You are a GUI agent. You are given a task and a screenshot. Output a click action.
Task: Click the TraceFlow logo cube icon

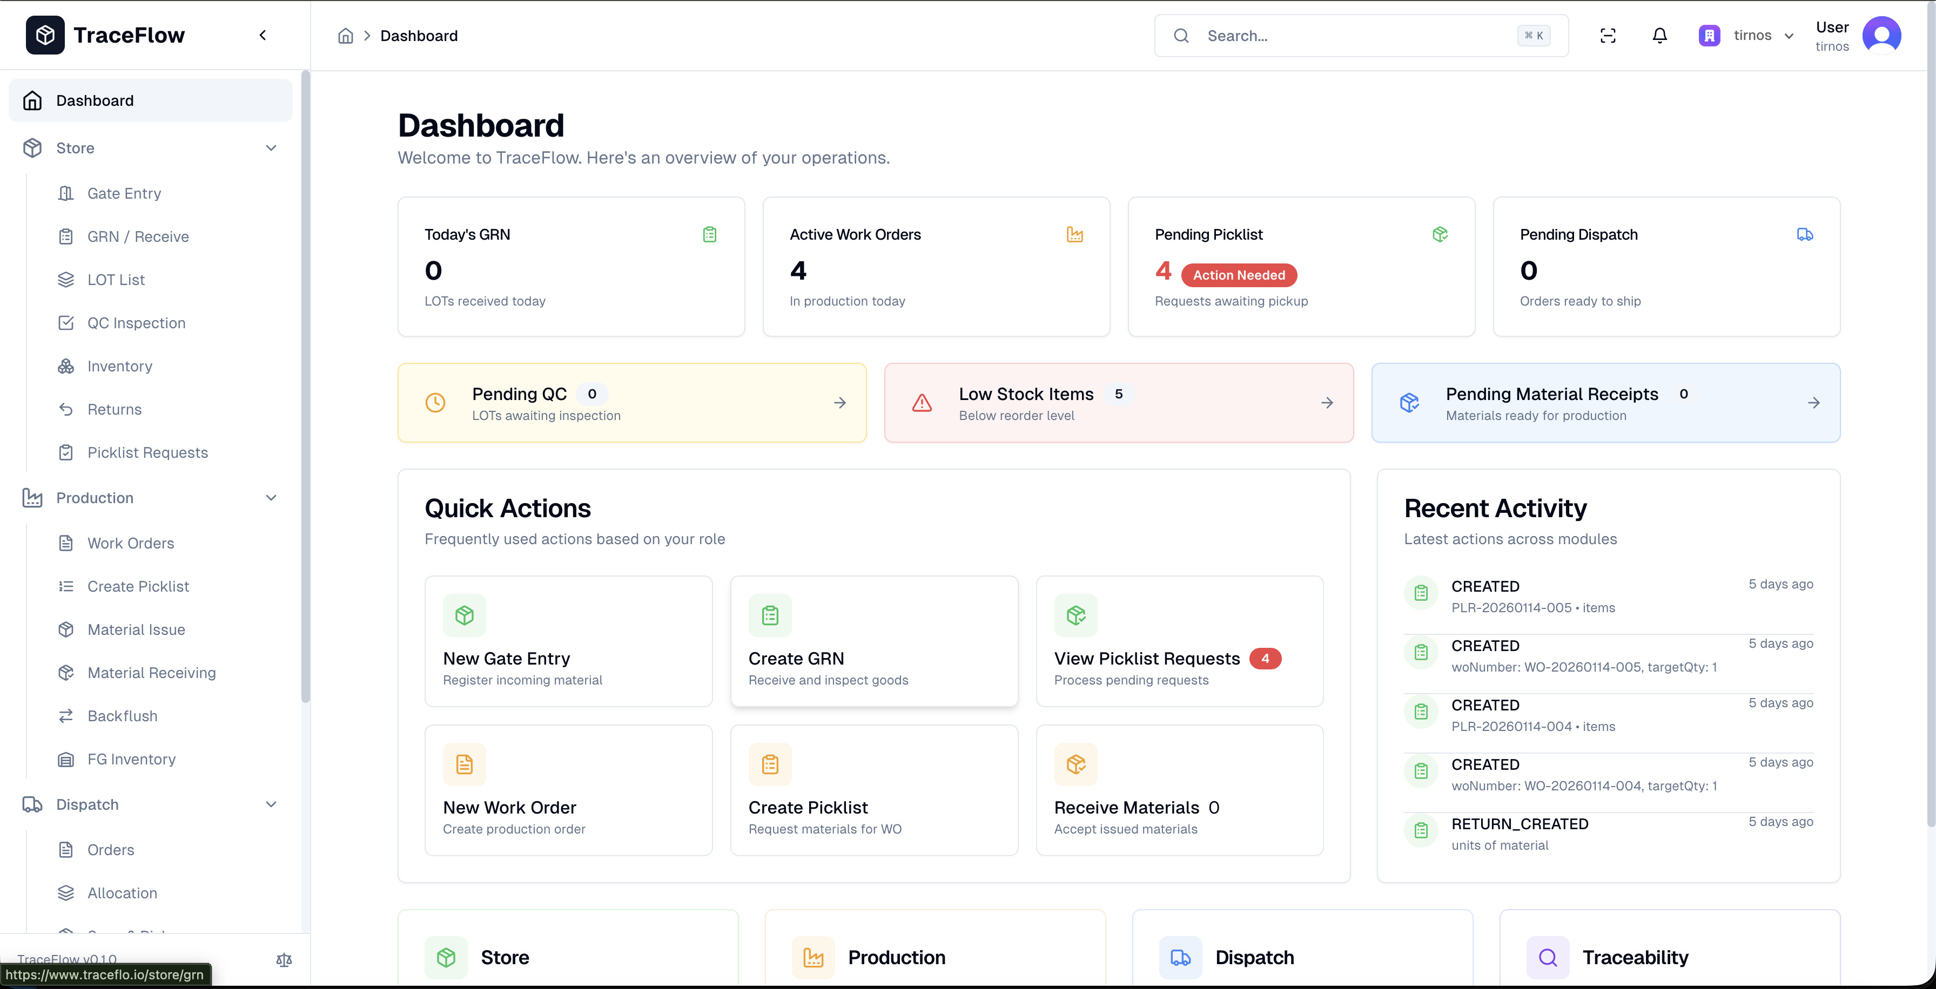45,35
